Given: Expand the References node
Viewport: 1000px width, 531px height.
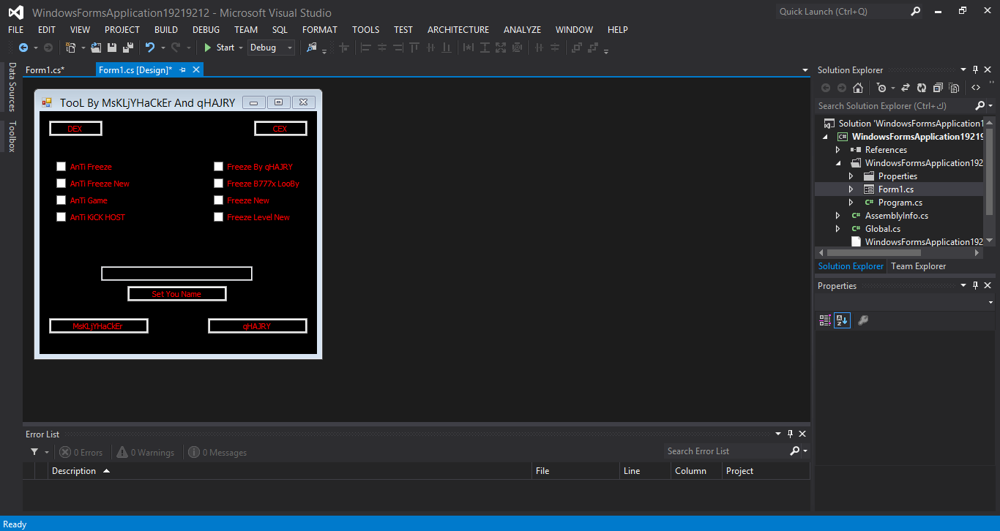Looking at the screenshot, I should point(838,150).
